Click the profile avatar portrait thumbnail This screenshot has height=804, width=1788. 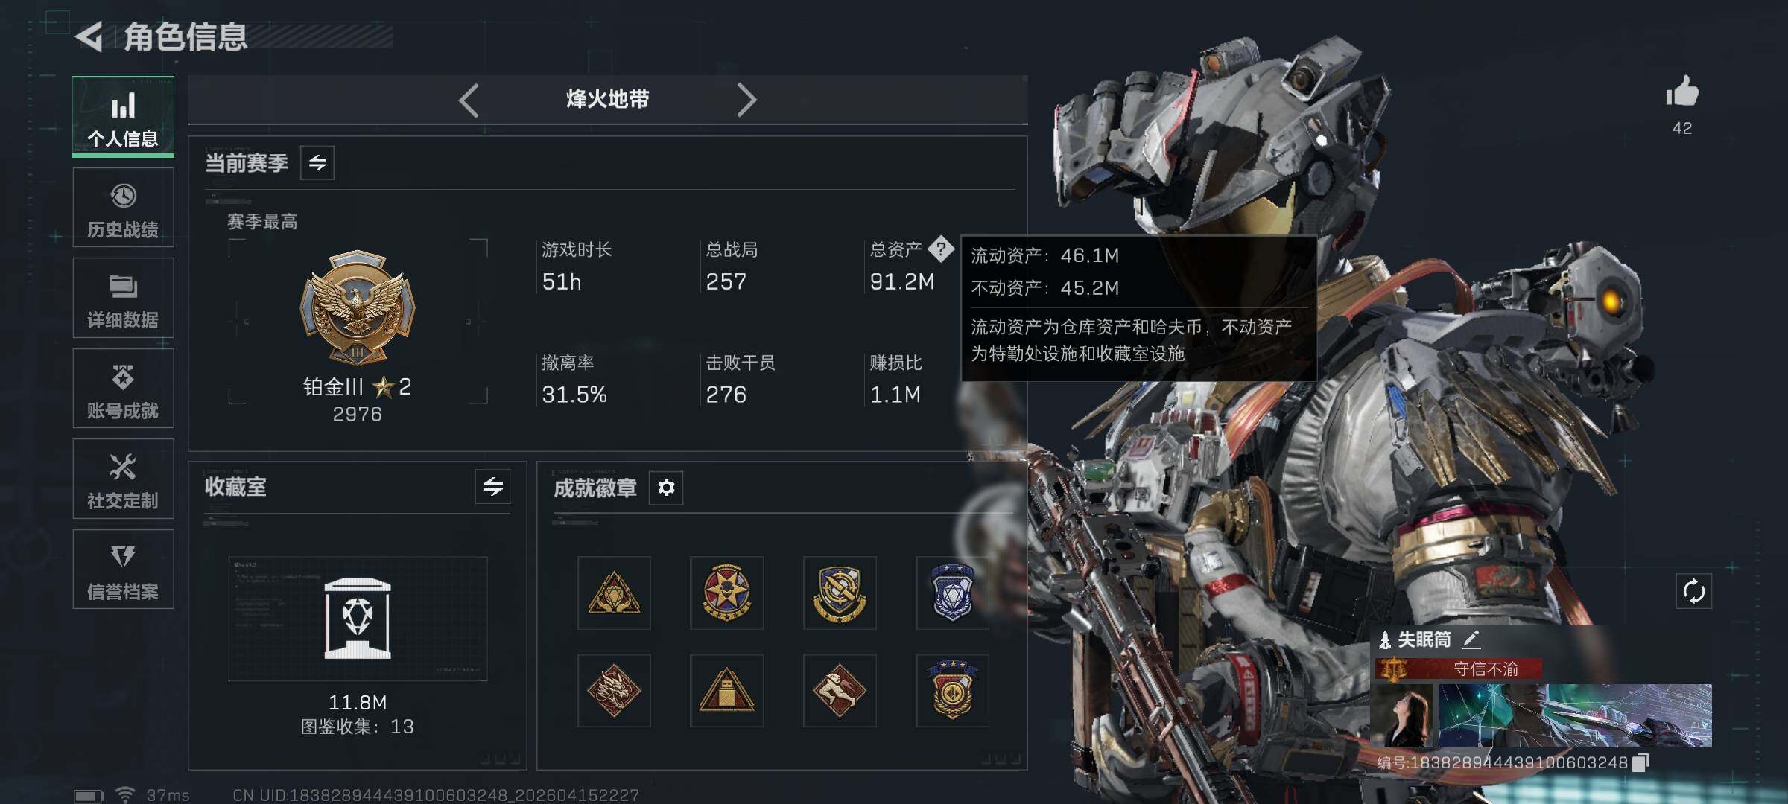(x=1402, y=716)
